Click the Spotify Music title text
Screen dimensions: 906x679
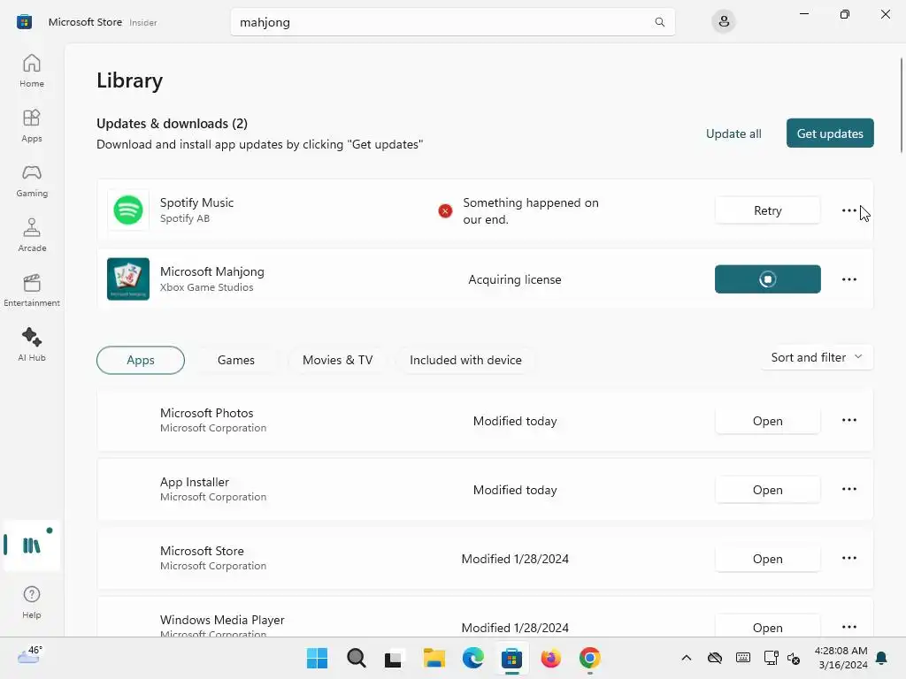[x=196, y=202]
